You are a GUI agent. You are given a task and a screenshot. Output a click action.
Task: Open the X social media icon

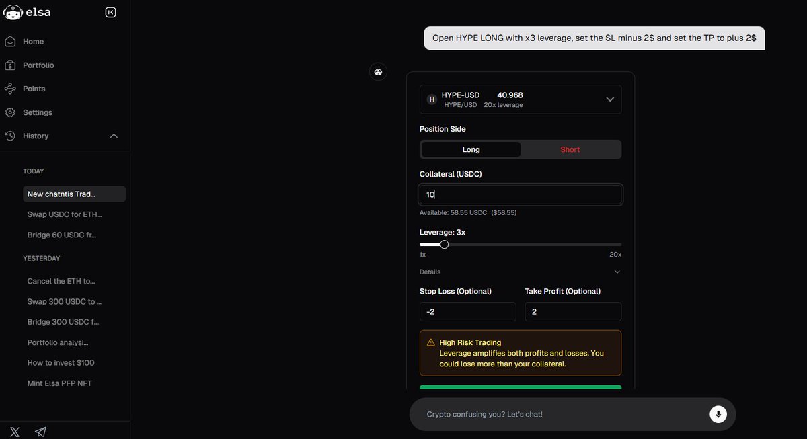14,431
